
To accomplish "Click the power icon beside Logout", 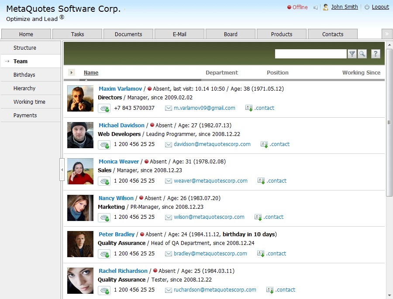I will 367,7.
